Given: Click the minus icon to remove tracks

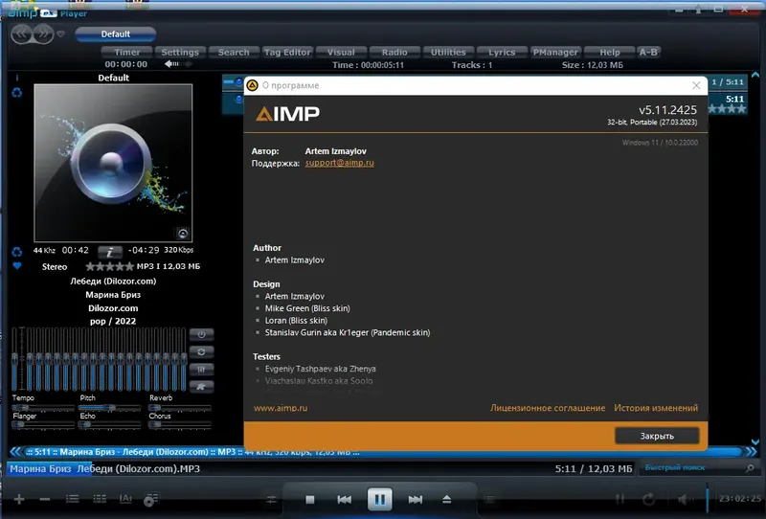Looking at the screenshot, I should coord(45,499).
